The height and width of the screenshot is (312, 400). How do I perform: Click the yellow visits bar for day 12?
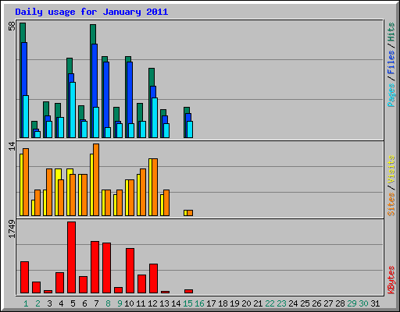point(150,187)
